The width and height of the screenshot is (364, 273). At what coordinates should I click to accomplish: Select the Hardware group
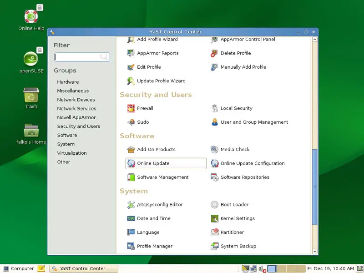tap(68, 82)
